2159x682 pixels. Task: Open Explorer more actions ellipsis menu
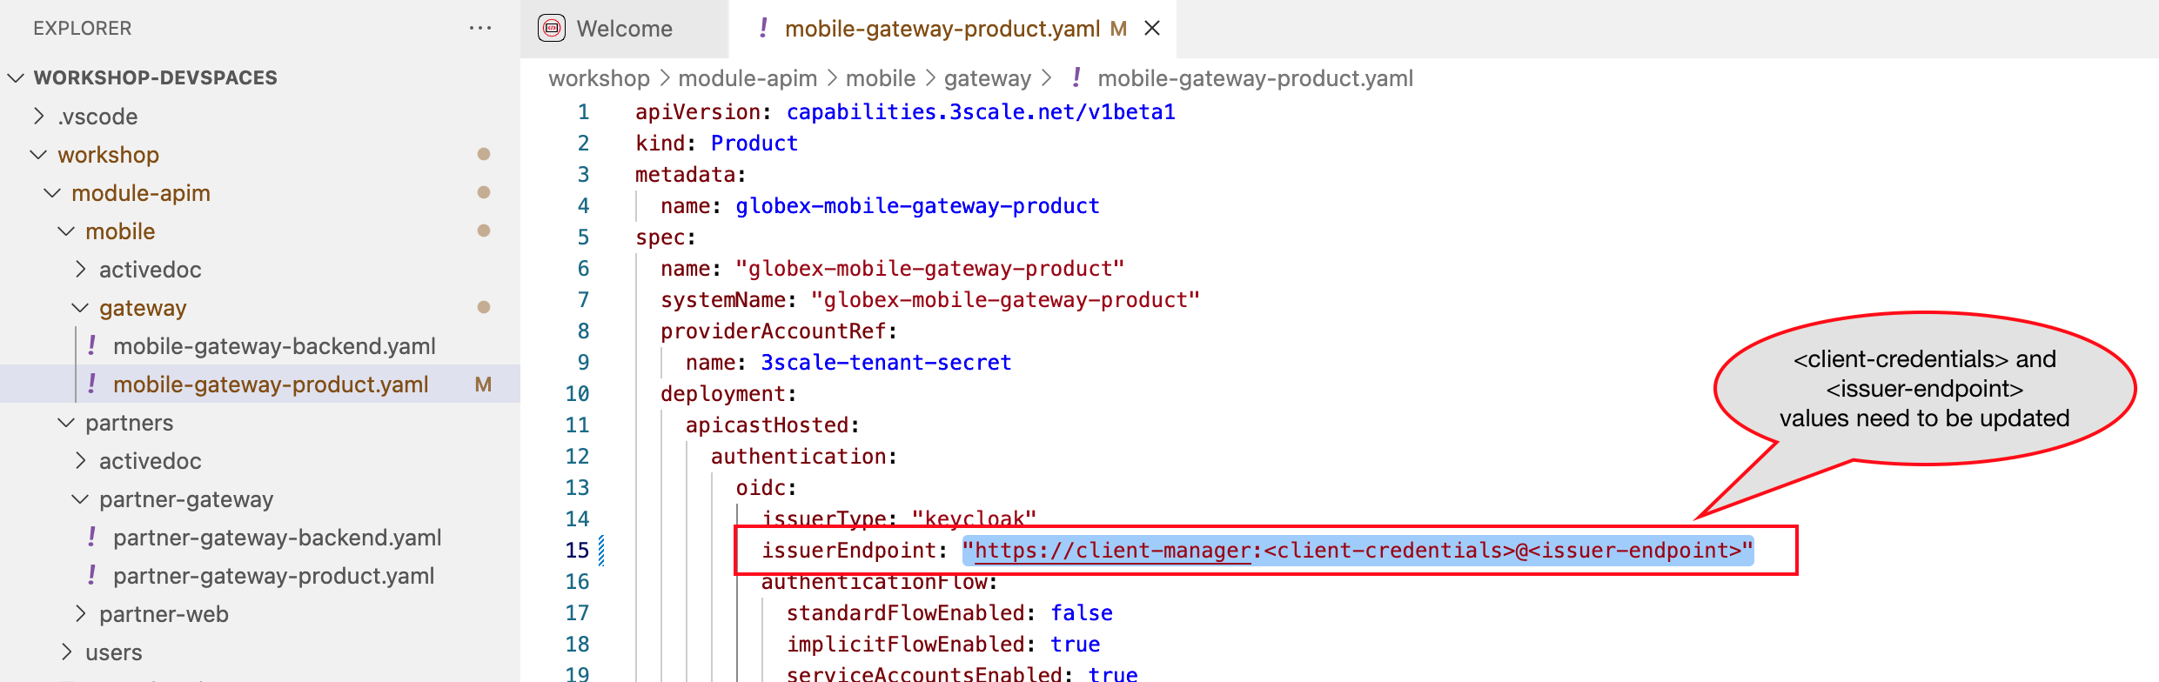pos(480,28)
